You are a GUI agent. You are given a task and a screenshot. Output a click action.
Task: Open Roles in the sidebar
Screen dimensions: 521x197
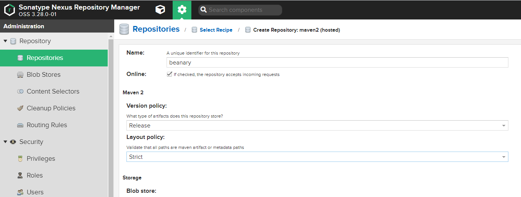pyautogui.click(x=54, y=176)
